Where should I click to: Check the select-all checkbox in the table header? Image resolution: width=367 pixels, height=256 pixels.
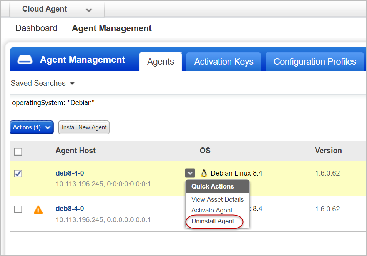tap(18, 152)
